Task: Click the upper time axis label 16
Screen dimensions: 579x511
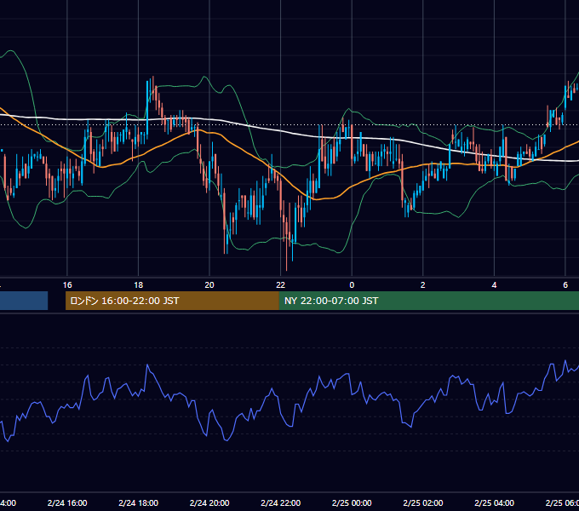Action: [x=67, y=285]
